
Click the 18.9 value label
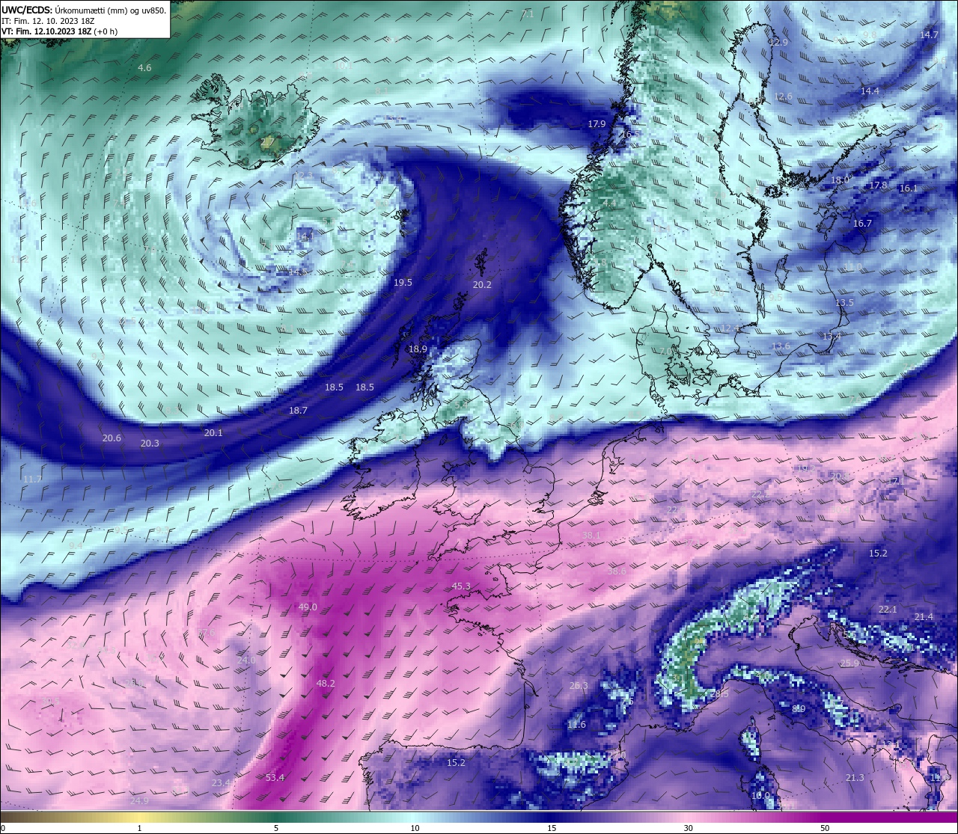[418, 349]
